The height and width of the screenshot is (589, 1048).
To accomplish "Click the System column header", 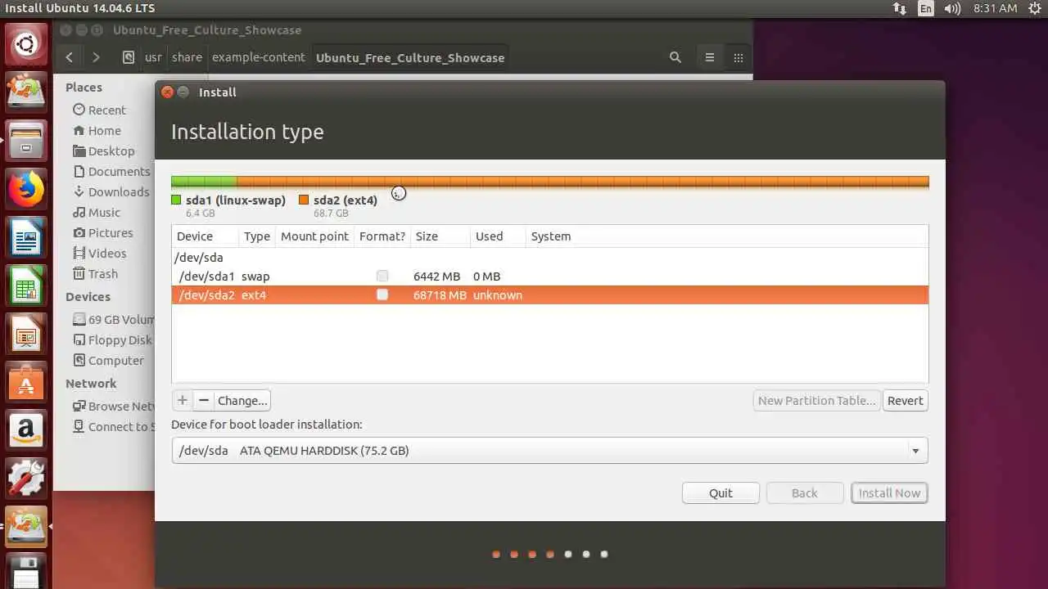I will point(727,236).
